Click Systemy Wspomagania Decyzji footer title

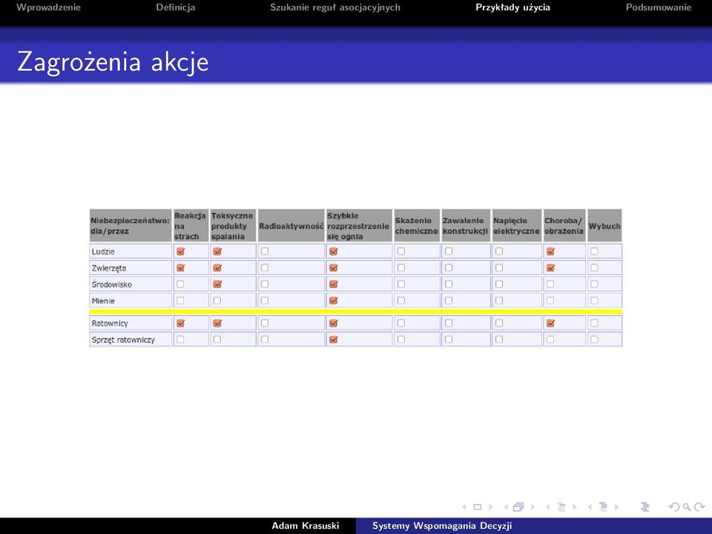point(442,526)
